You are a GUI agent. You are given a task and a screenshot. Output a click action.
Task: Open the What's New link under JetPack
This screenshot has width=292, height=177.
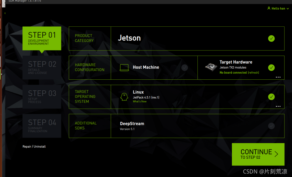coord(140,101)
